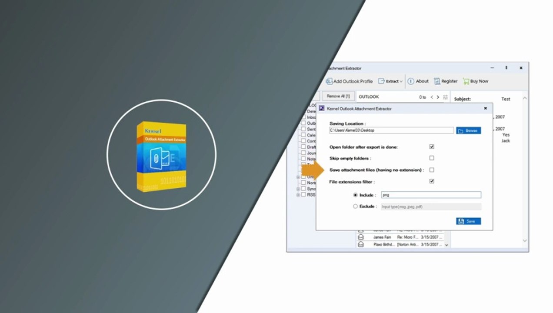The image size is (553, 313).
Task: Click the Register certificate icon
Action: coord(437,81)
